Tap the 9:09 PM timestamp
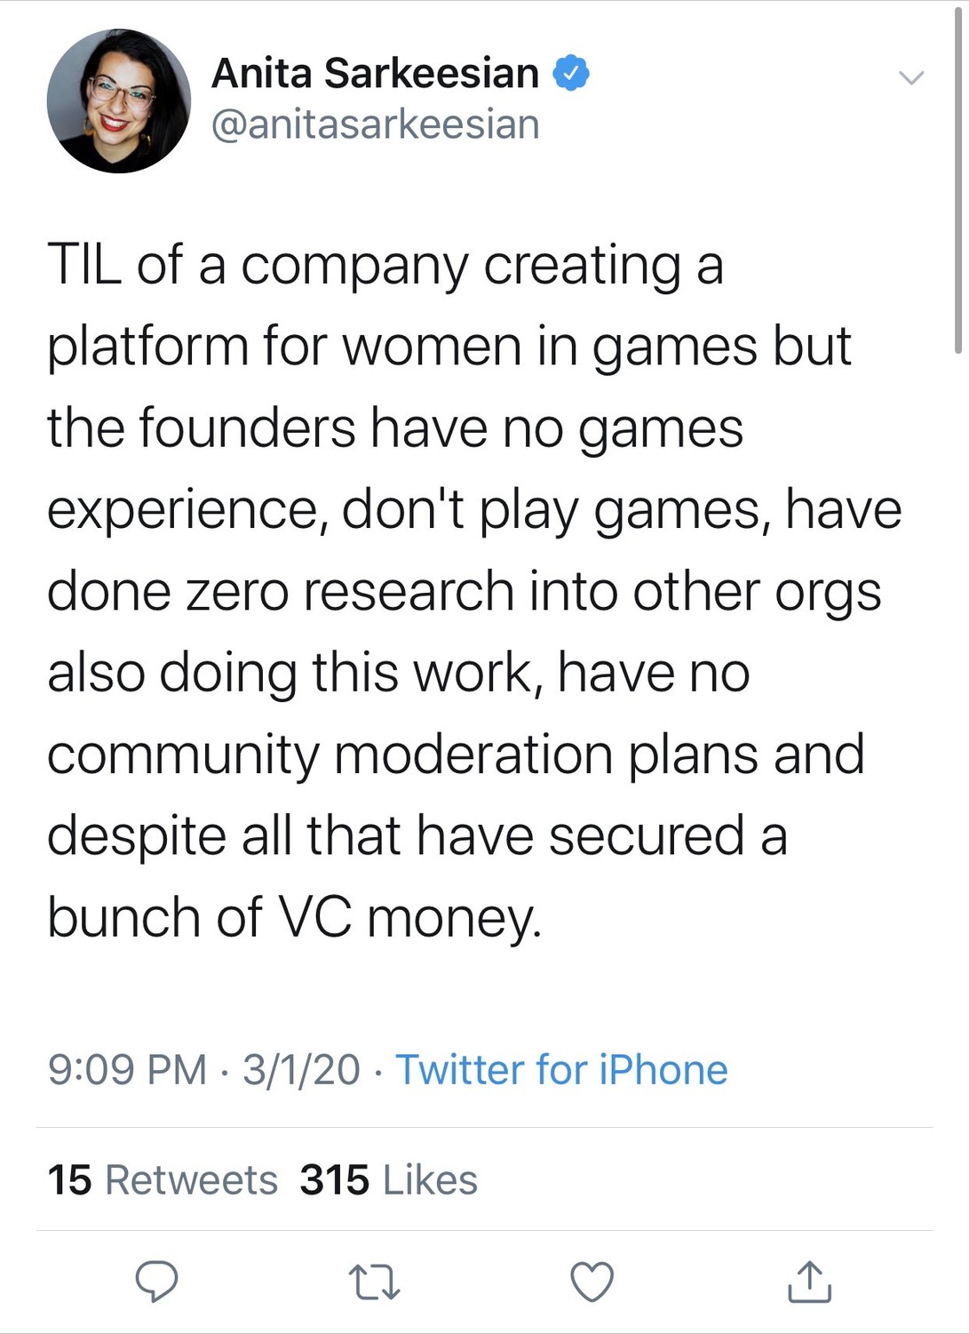The width and height of the screenshot is (969, 1334). [x=127, y=1069]
